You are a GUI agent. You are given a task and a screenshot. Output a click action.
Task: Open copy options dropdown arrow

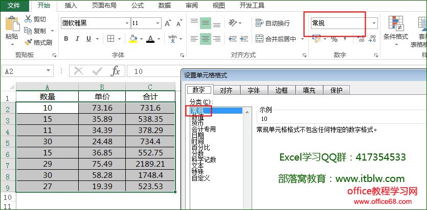(x=52, y=31)
